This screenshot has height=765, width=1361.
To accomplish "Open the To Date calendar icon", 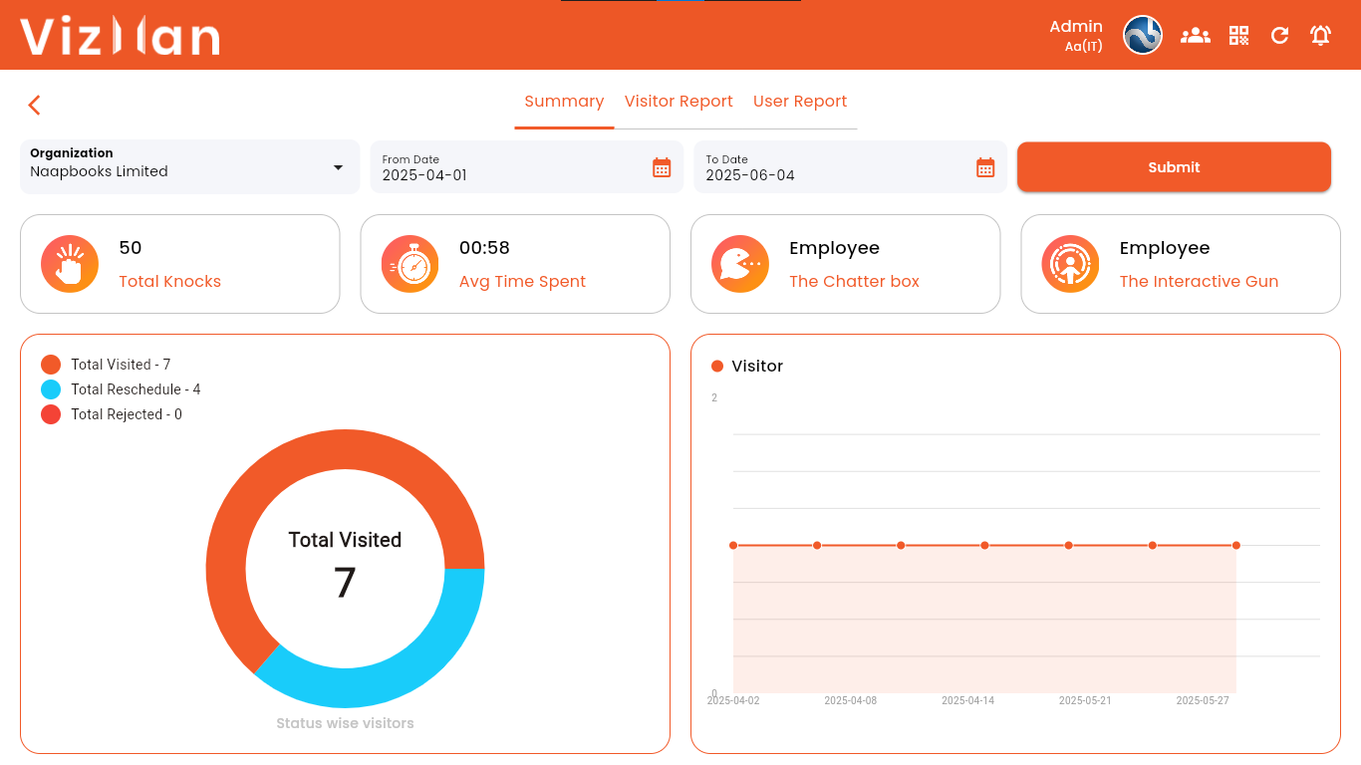I will [985, 167].
